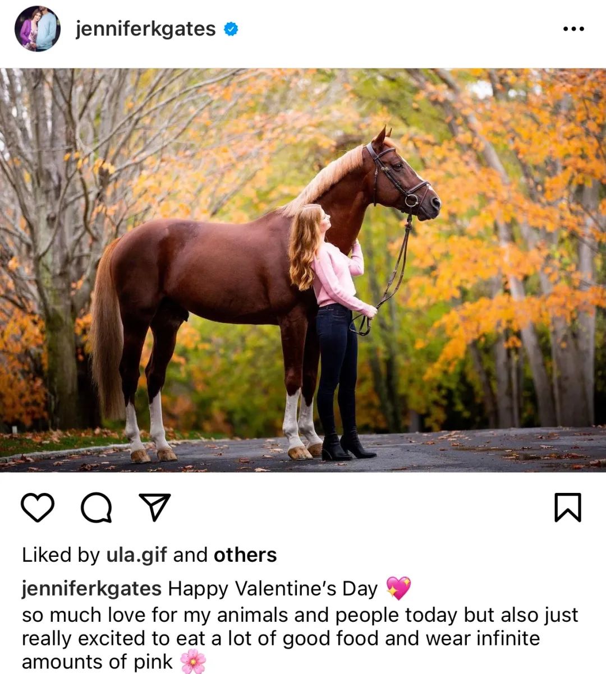
Task: Tap the jenniferkgates username in the header
Action: 145,29
